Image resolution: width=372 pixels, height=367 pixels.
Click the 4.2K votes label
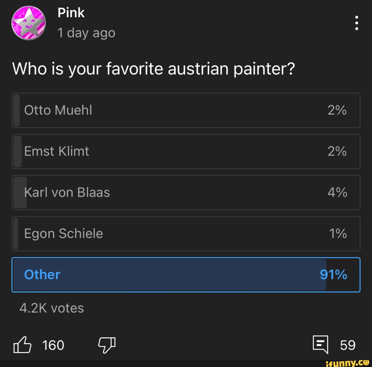(x=51, y=308)
